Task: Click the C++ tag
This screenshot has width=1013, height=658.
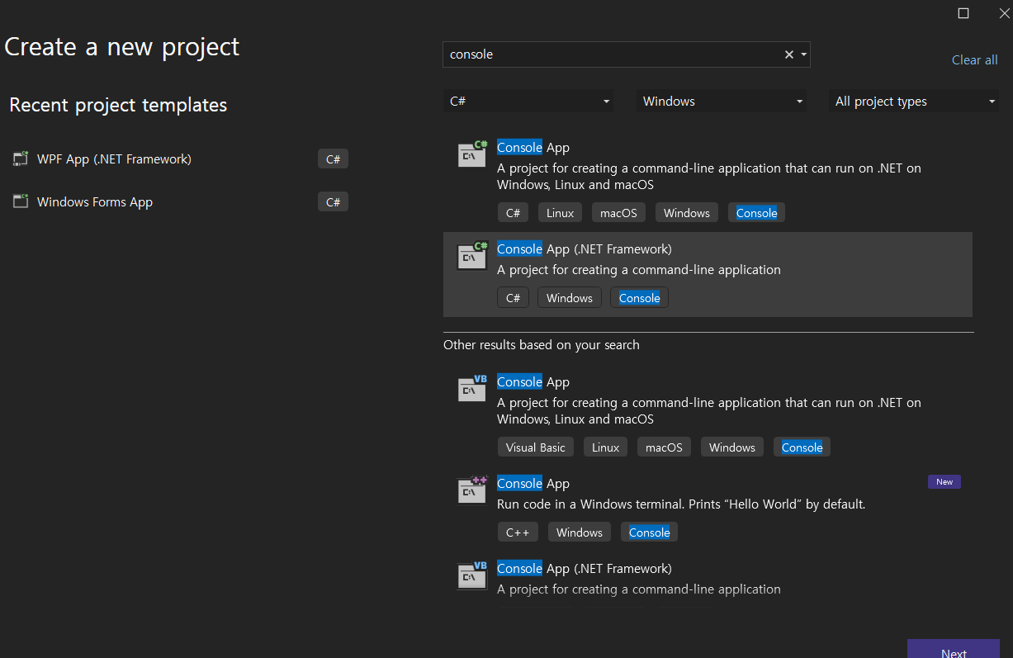Action: (x=518, y=532)
